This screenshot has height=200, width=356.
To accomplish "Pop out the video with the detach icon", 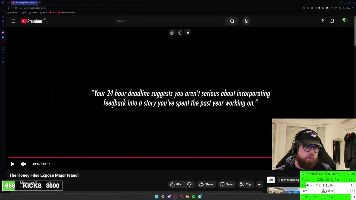I will (172, 33).
